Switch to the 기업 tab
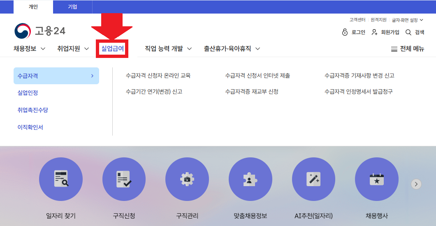This screenshot has height=226, width=436. (x=72, y=7)
